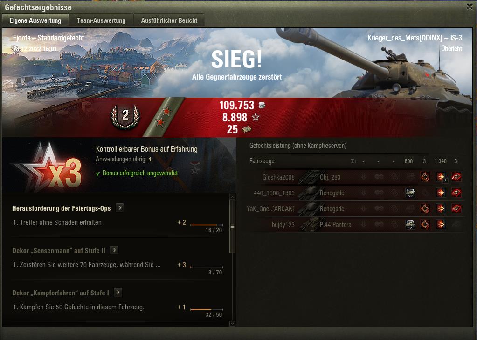Click the experience star icon beside 8.898
Image resolution: width=477 pixels, height=340 pixels.
(256, 117)
